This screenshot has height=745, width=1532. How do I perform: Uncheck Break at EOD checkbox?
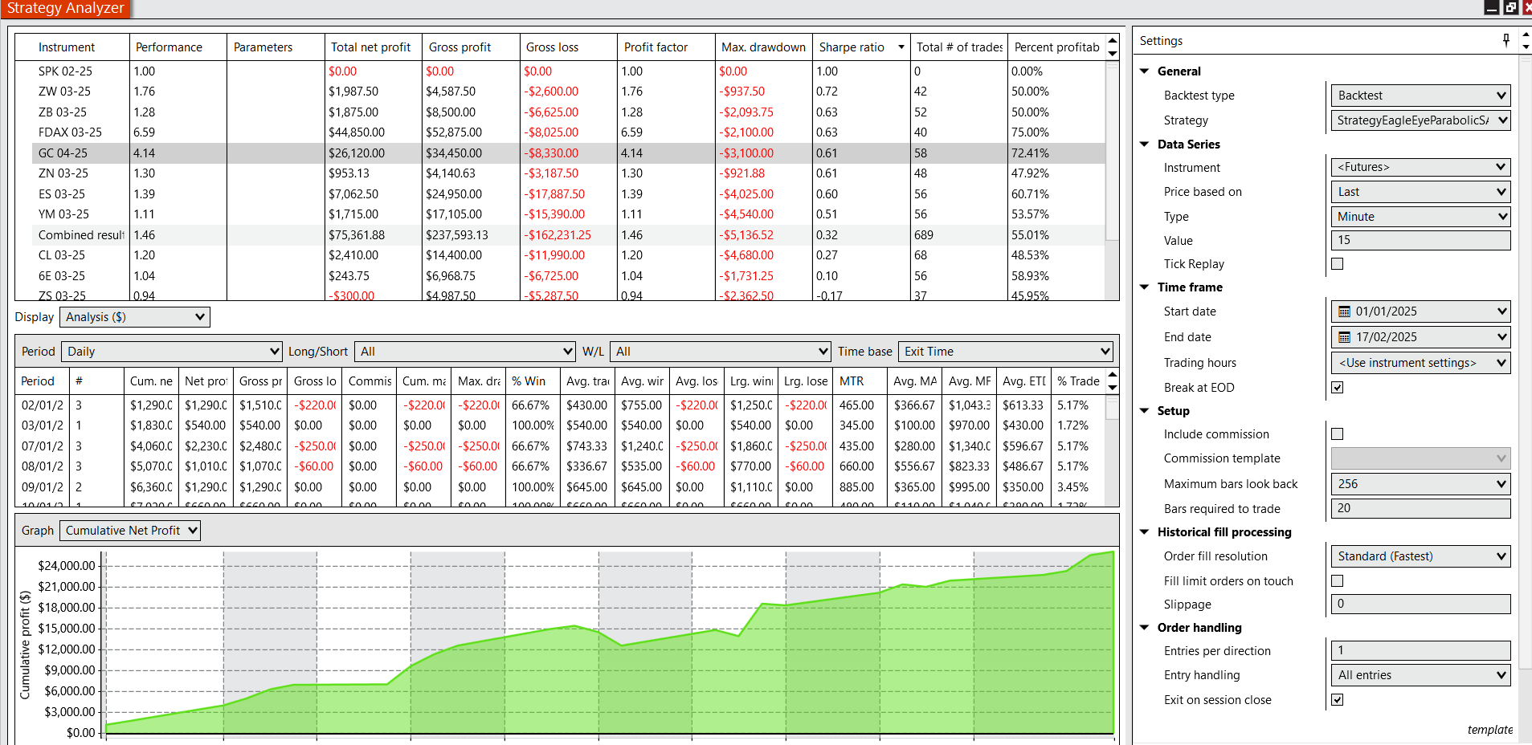tap(1338, 388)
